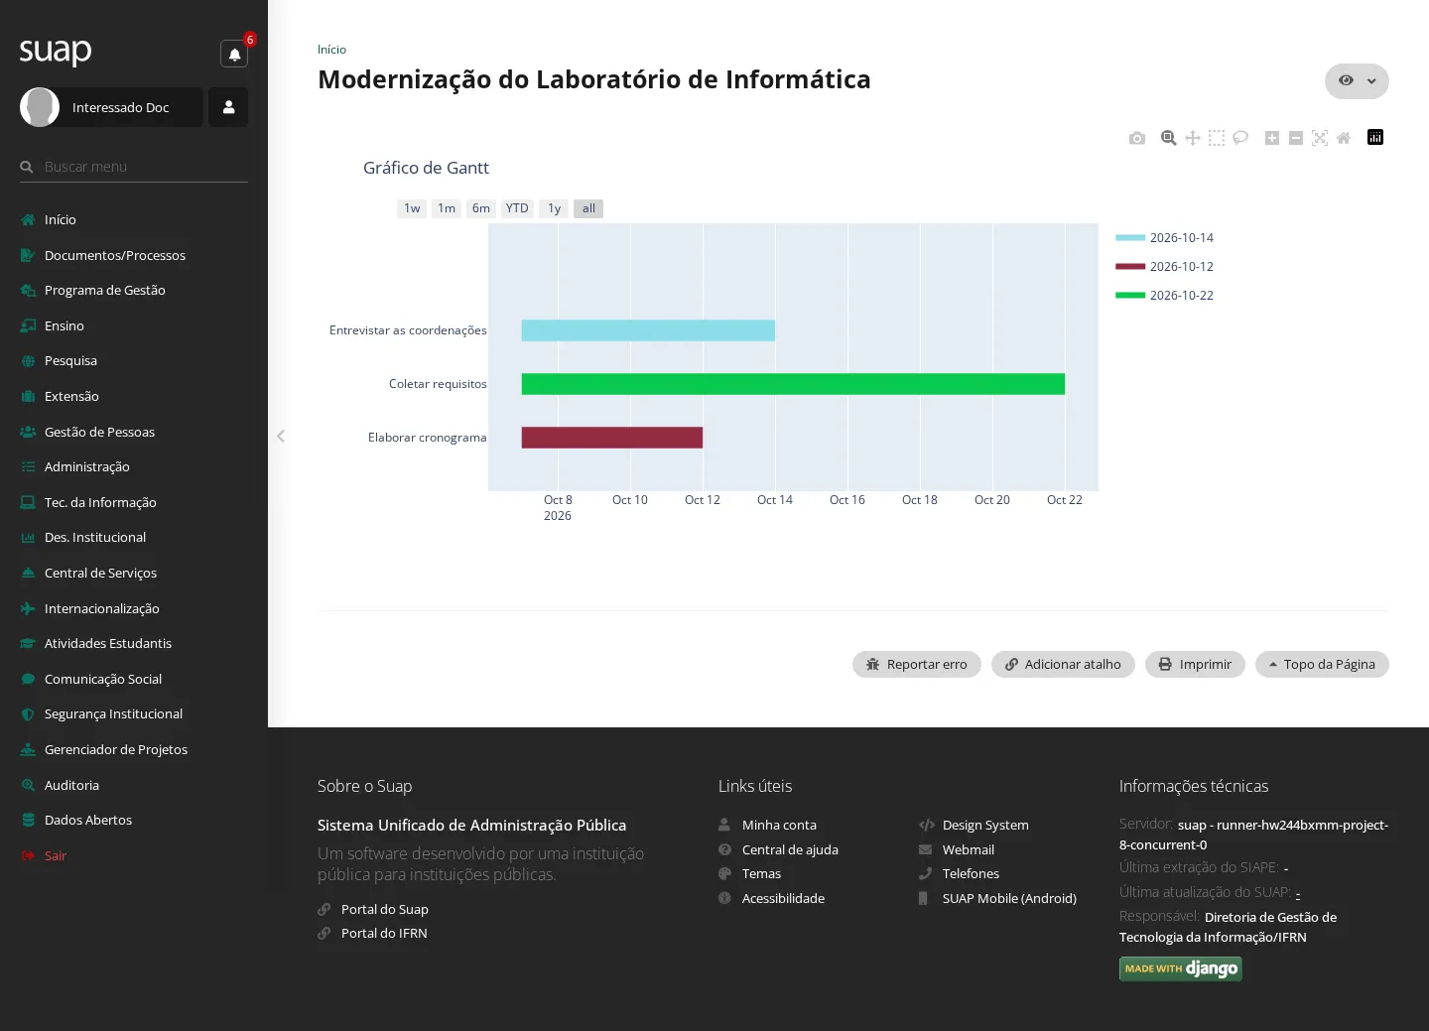Select the 'all' range button
The width and height of the screenshot is (1429, 1031).
click(x=588, y=208)
